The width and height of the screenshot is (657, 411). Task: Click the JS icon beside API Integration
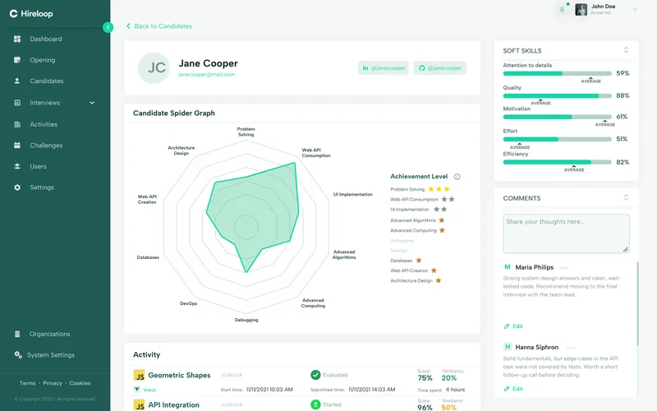[x=139, y=405]
